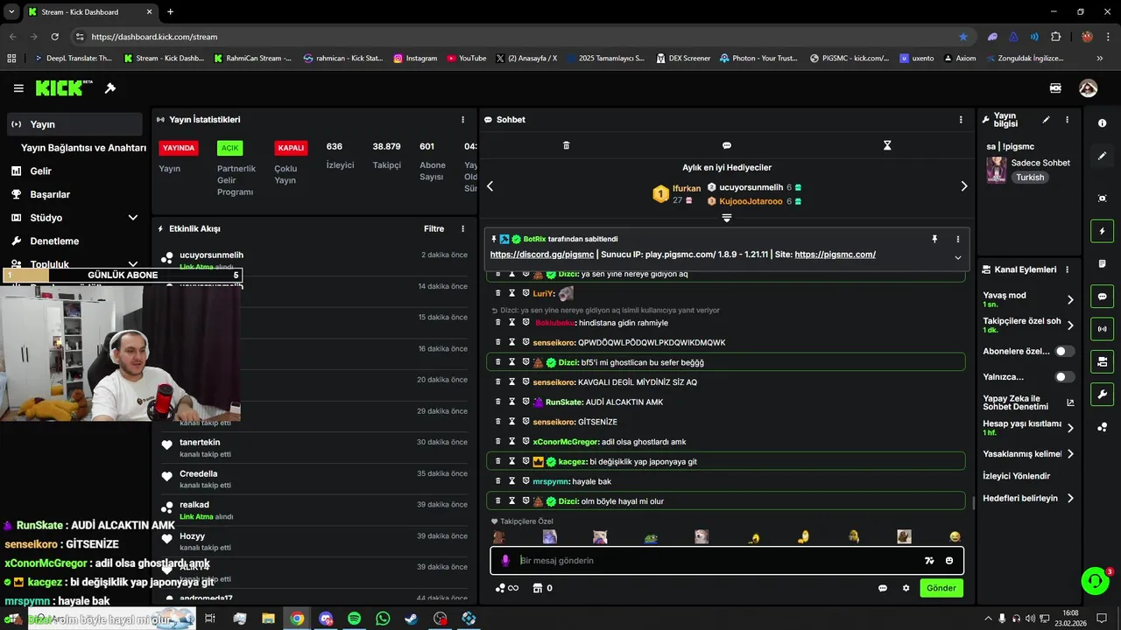Click the Turkish language tag
1121x630 pixels.
(x=1030, y=178)
